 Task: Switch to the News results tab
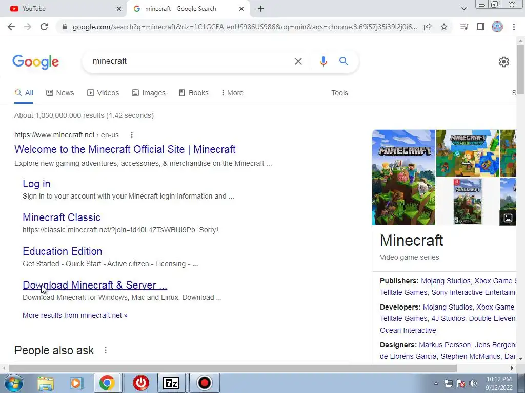[x=60, y=93]
